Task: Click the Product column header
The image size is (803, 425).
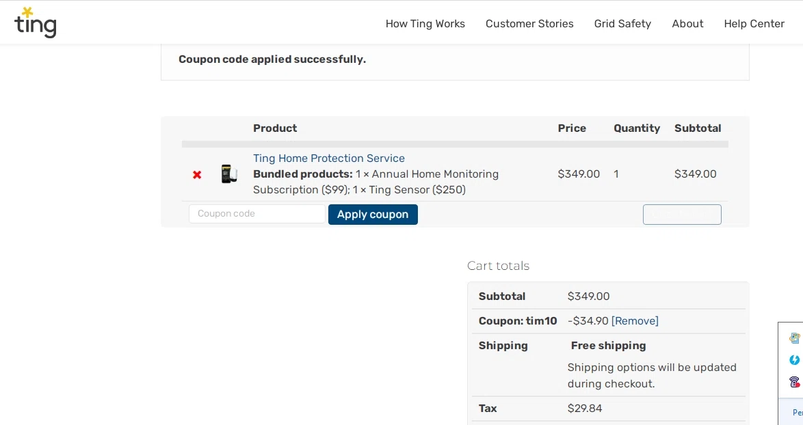Action: (275, 128)
